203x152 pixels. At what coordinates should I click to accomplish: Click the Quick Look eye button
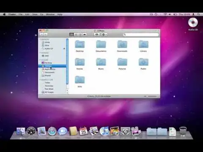click(97, 35)
